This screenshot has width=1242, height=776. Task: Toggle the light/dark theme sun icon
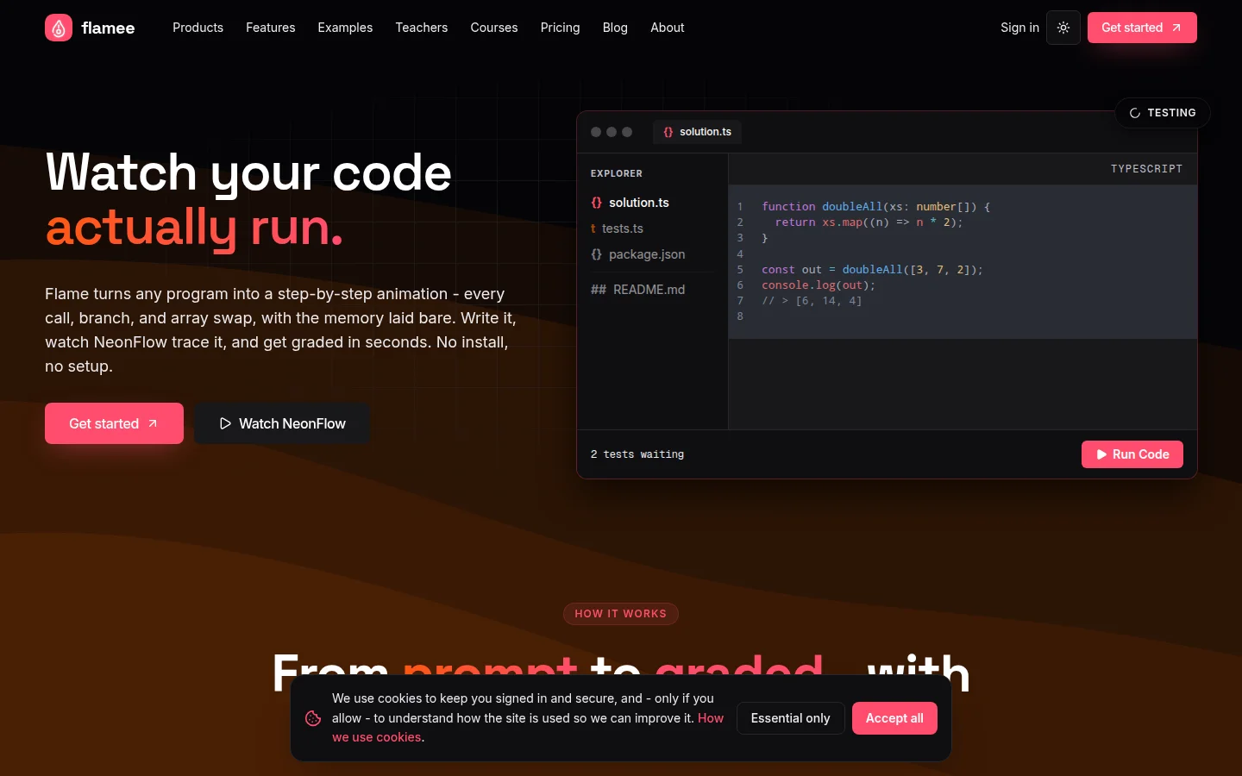[1063, 28]
